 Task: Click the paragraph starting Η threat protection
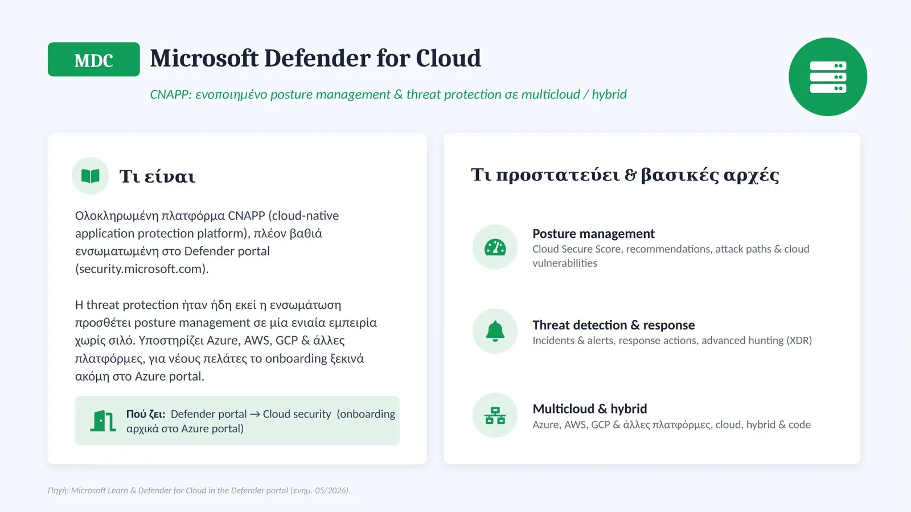point(226,341)
